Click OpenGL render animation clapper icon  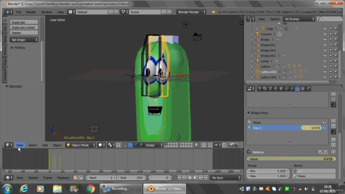pyautogui.click(x=236, y=145)
